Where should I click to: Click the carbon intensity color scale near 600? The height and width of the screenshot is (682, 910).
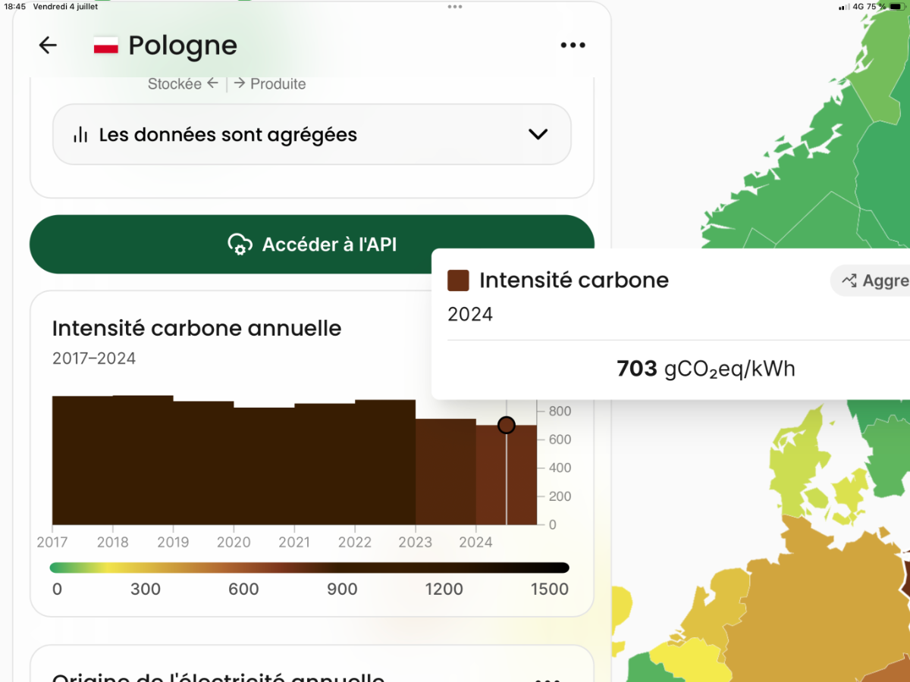(244, 568)
